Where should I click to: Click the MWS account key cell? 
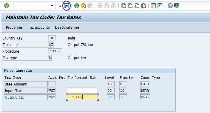click(52, 97)
